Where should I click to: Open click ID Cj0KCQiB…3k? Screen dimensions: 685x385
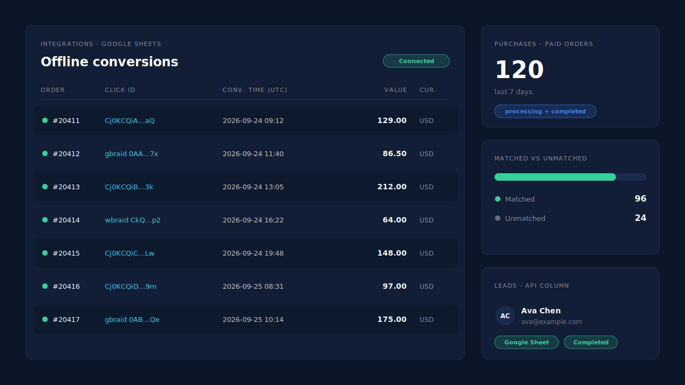[x=129, y=187]
